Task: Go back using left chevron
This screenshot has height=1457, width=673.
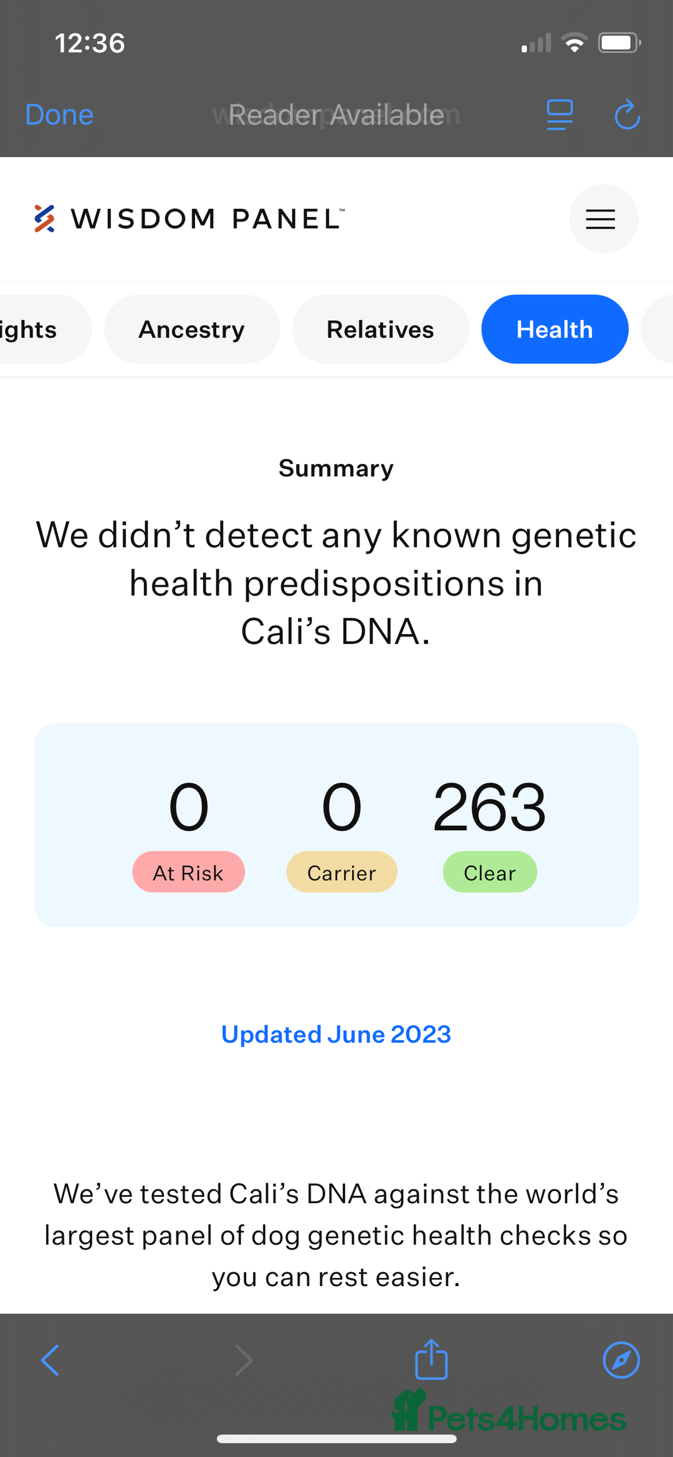Action: point(50,1360)
